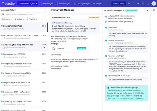157x111 pixels.
Task: Click the sender line Von: Sophie Mayer
Action: point(68,36)
